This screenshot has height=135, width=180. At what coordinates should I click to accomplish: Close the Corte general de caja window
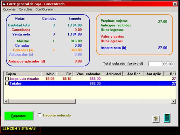[x=175, y=4]
